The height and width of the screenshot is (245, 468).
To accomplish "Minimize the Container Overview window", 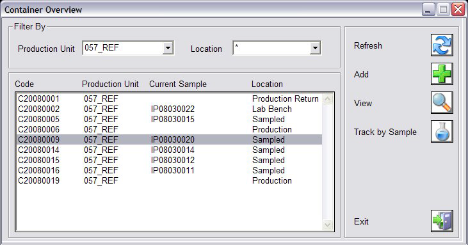I will pyautogui.click(x=428, y=10).
